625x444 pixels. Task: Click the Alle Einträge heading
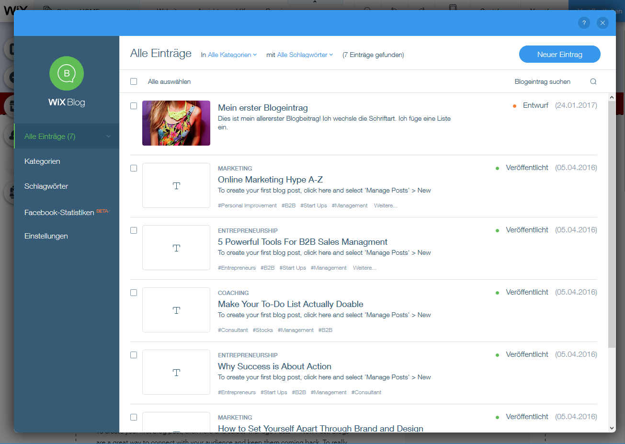pyautogui.click(x=161, y=53)
